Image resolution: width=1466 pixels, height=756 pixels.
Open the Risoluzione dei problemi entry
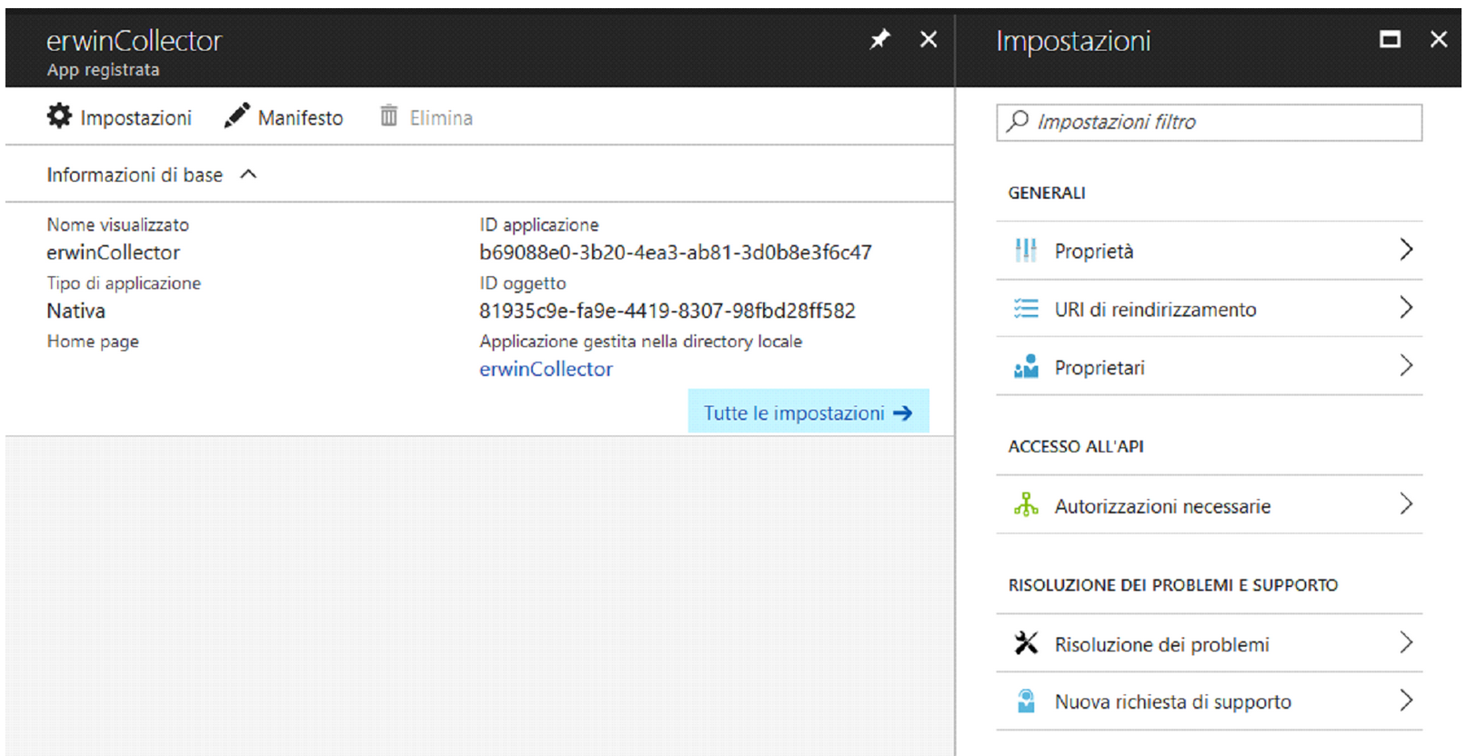[x=1161, y=644]
